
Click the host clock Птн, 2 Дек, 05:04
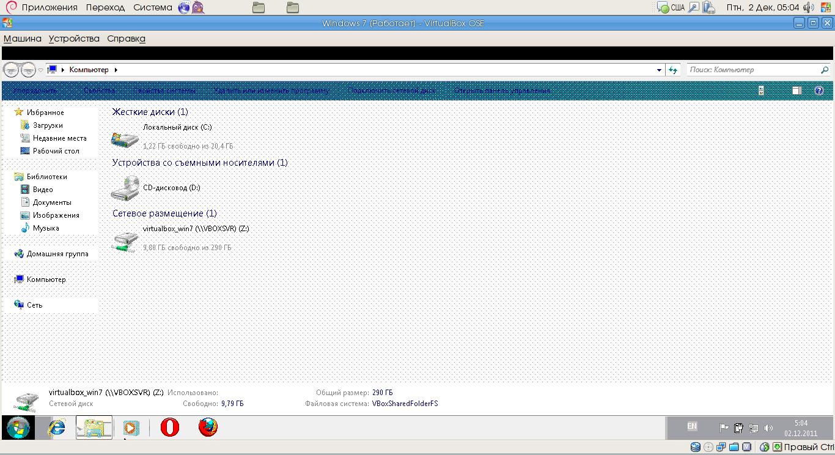coord(763,7)
